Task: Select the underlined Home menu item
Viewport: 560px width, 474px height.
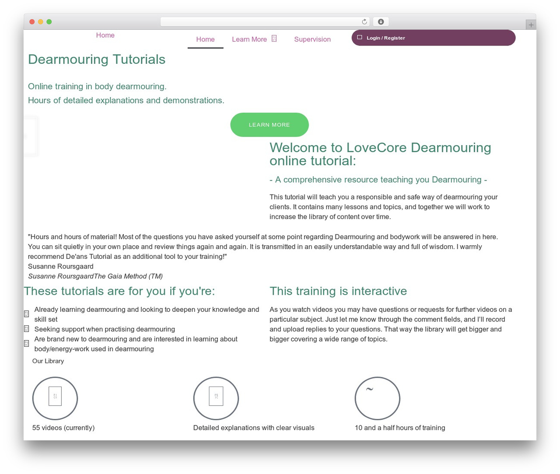Action: (206, 39)
